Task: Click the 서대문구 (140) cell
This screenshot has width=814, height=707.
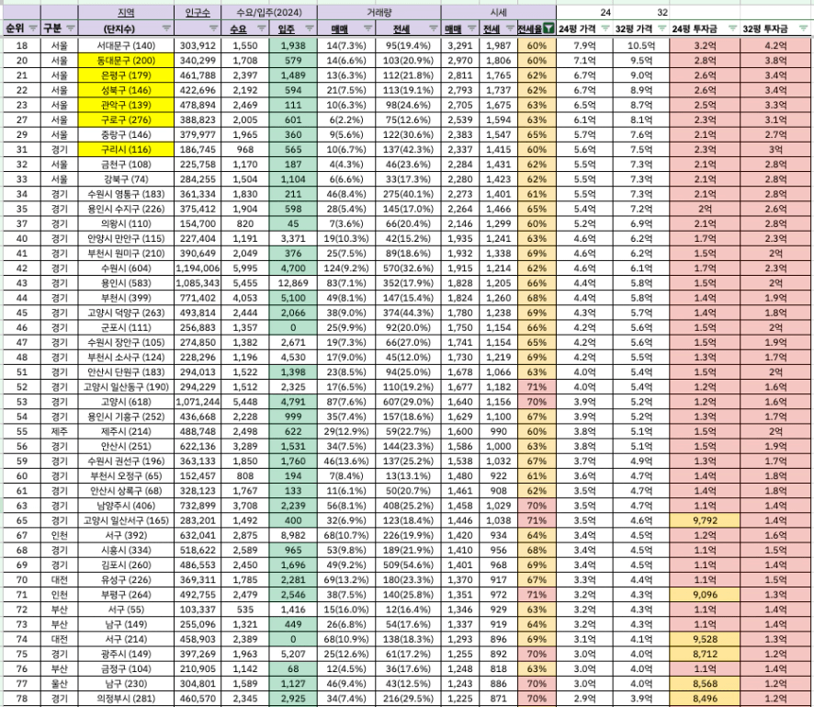Action: click(x=126, y=46)
